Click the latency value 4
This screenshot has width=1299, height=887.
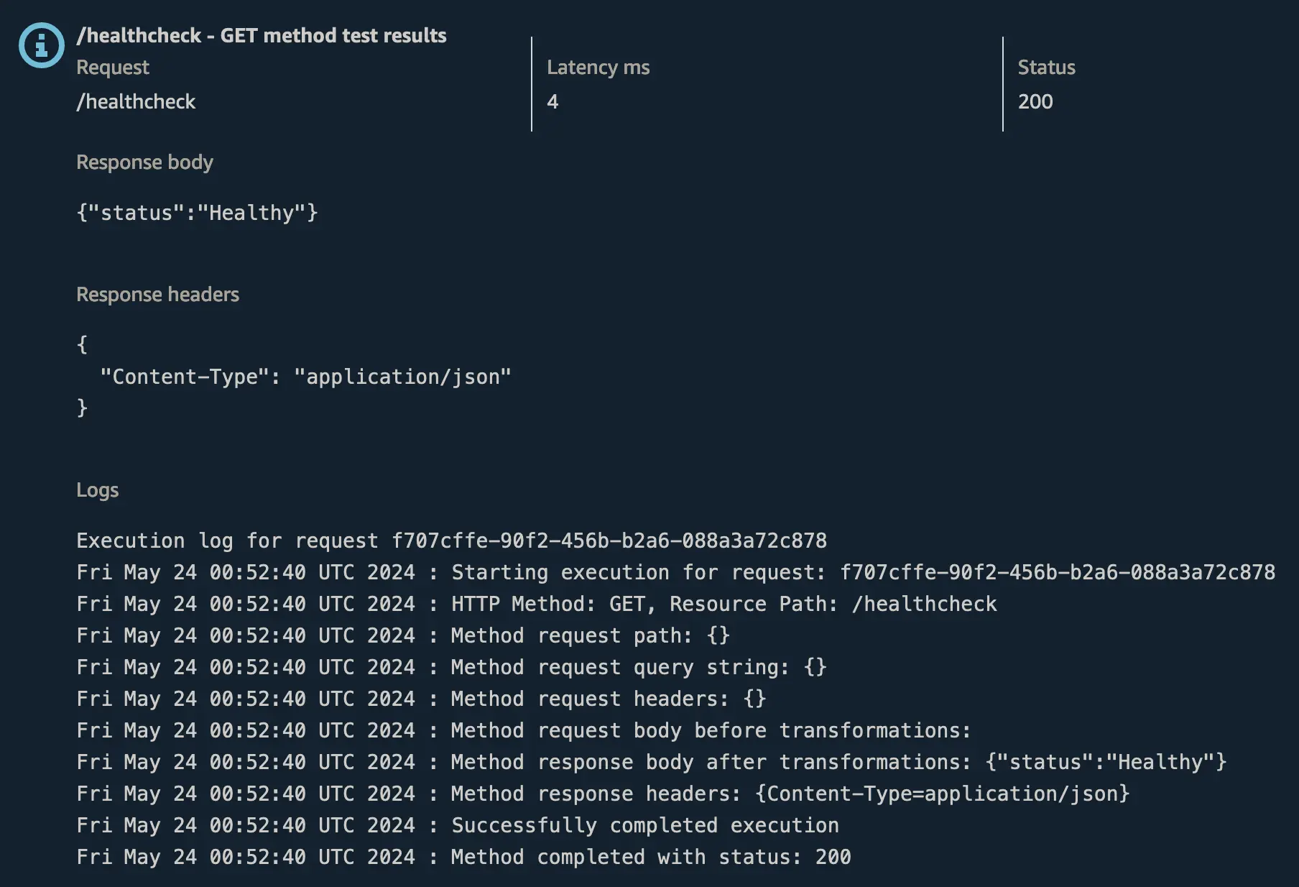click(553, 102)
